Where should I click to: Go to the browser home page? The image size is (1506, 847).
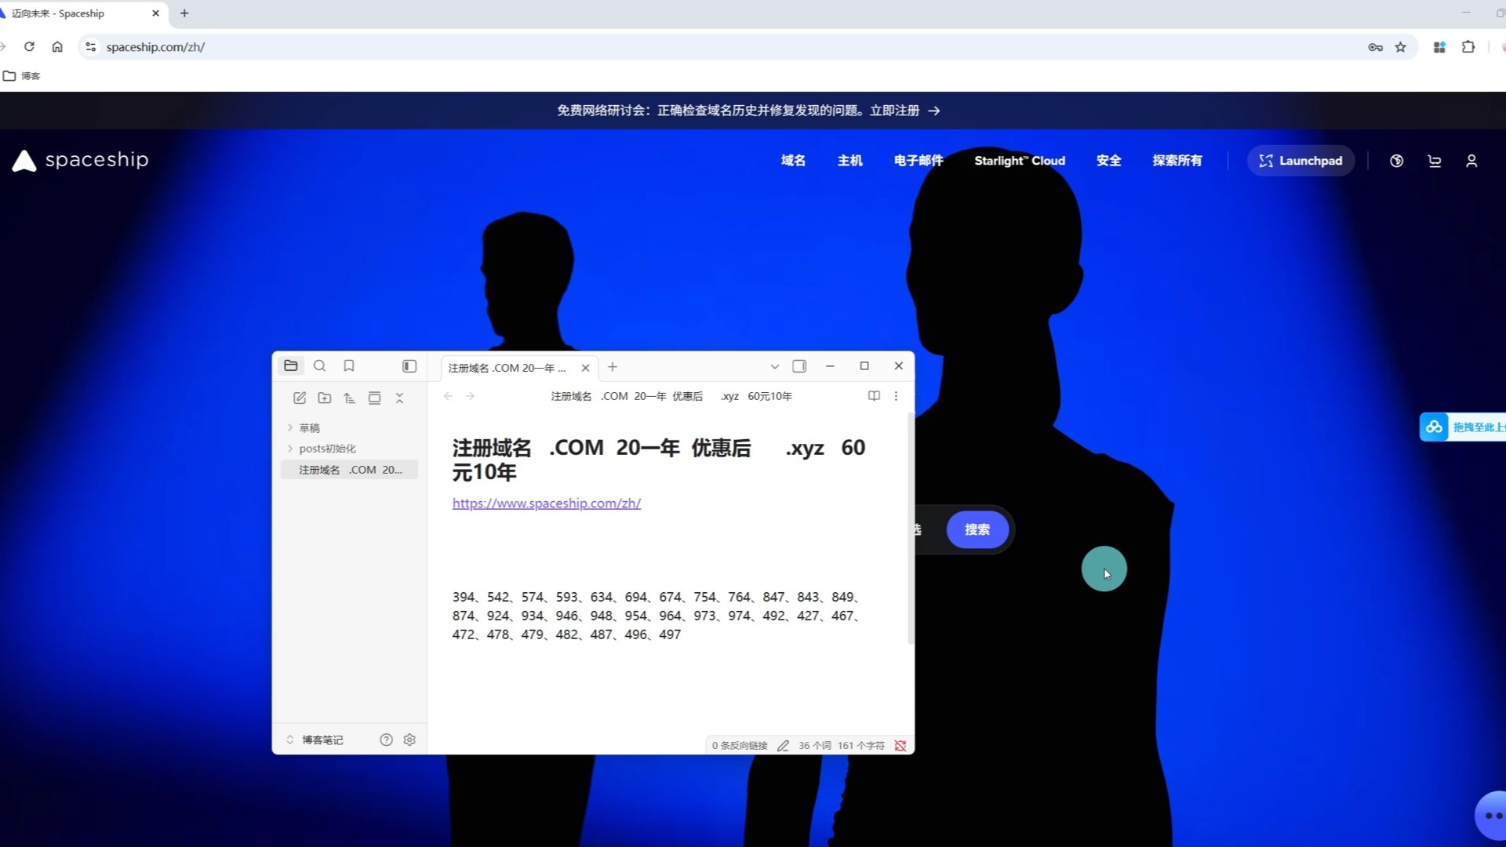57,47
